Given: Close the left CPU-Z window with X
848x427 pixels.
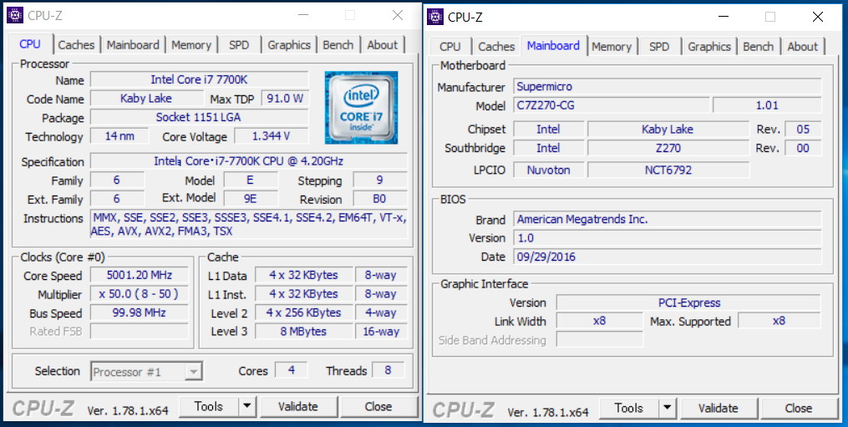Looking at the screenshot, I should (x=398, y=16).
